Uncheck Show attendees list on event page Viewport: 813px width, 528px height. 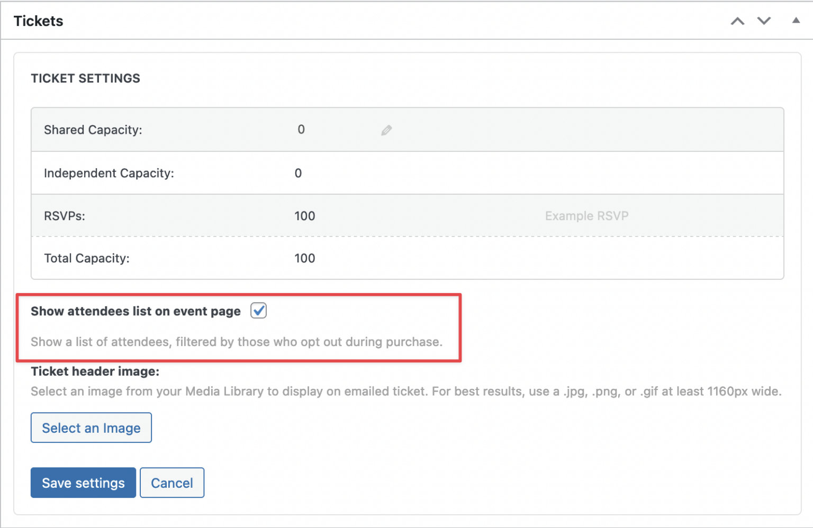tap(258, 311)
